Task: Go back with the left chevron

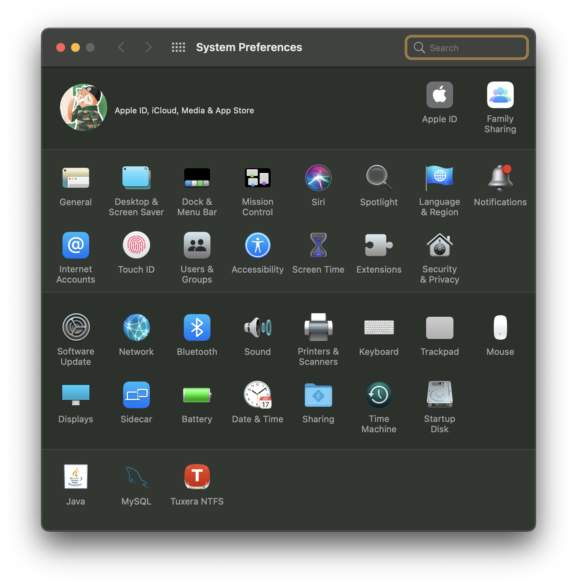Action: [121, 47]
